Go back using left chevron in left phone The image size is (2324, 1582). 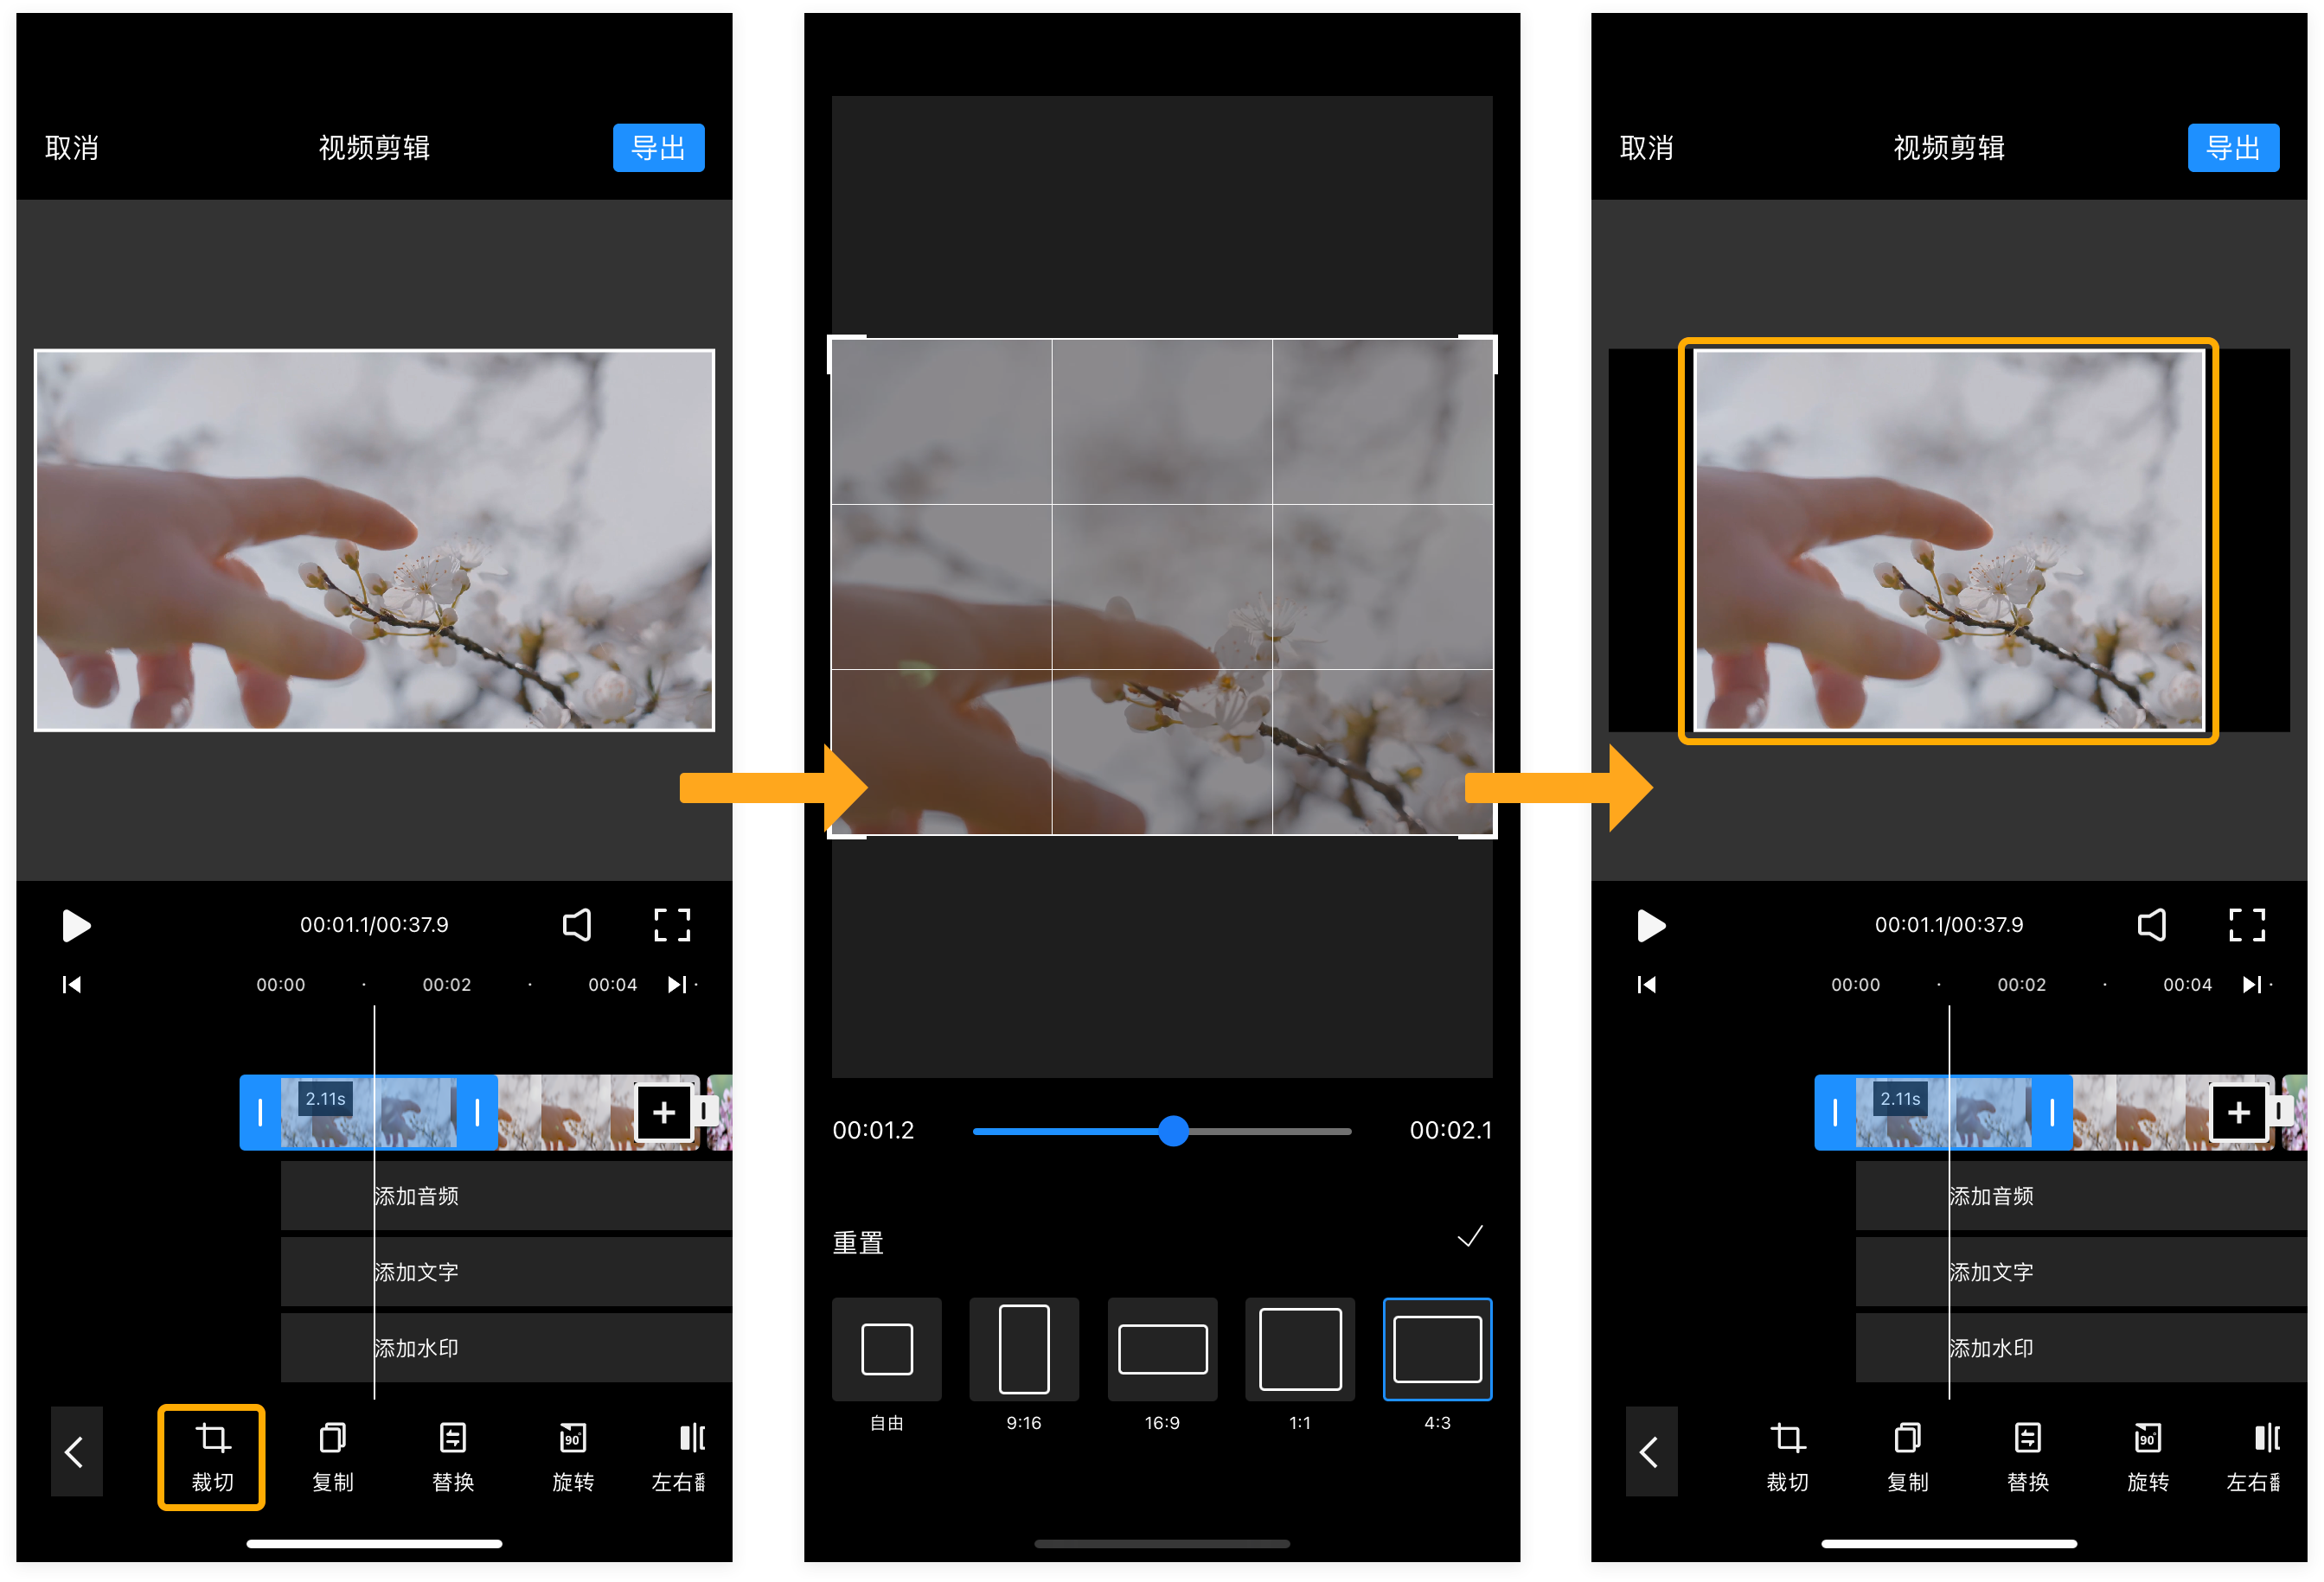(x=76, y=1451)
